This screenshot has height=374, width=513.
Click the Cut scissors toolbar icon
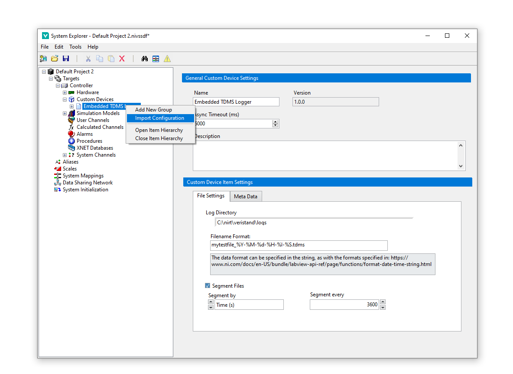(x=88, y=59)
